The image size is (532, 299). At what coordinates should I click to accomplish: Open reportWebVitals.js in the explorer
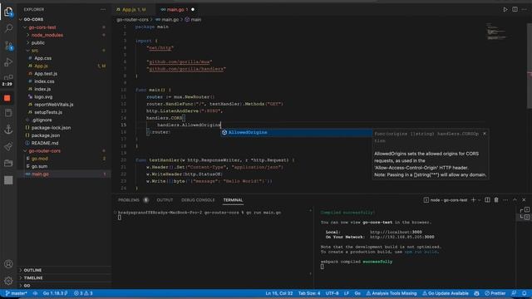65,105
